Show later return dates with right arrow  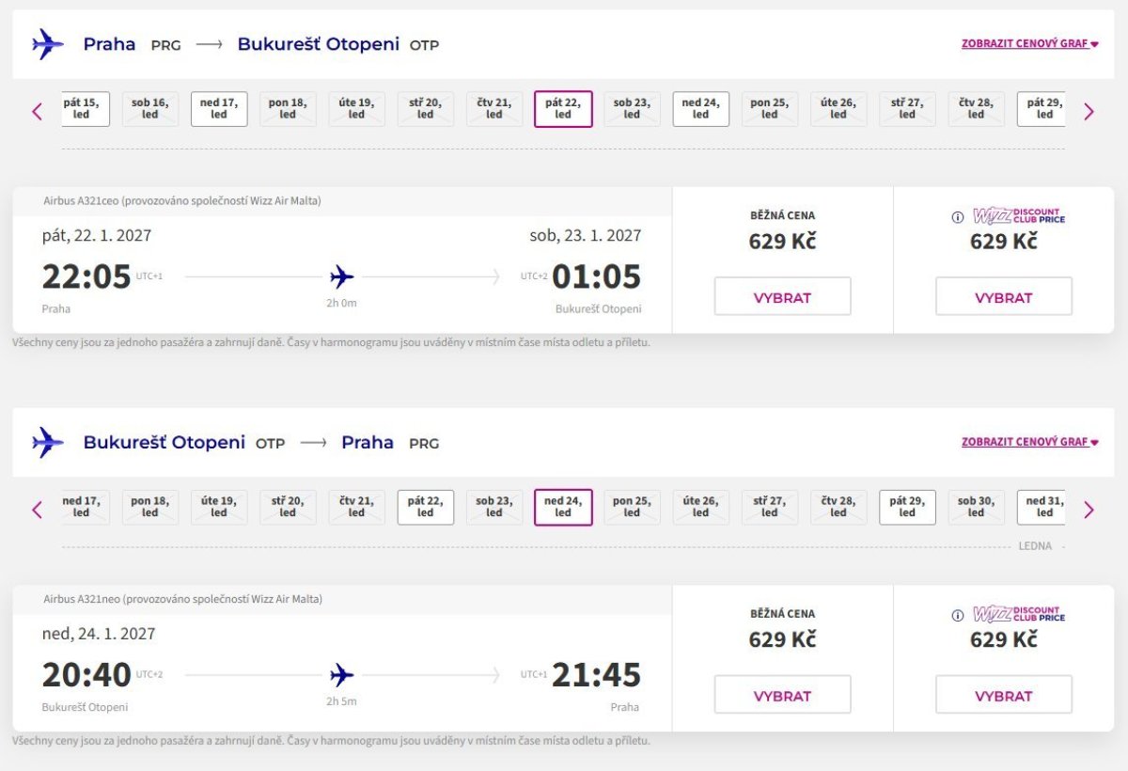[x=1089, y=511]
